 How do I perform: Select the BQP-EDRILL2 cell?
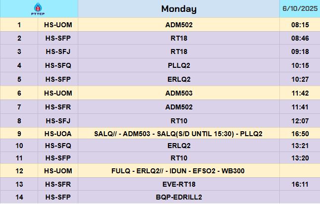pyautogui.click(x=178, y=197)
